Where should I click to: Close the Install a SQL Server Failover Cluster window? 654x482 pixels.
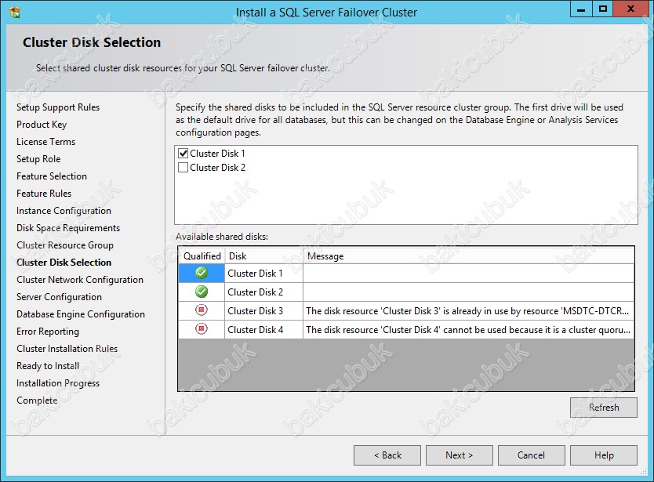(630, 9)
